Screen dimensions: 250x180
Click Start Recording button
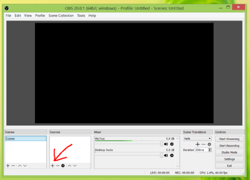229,146
